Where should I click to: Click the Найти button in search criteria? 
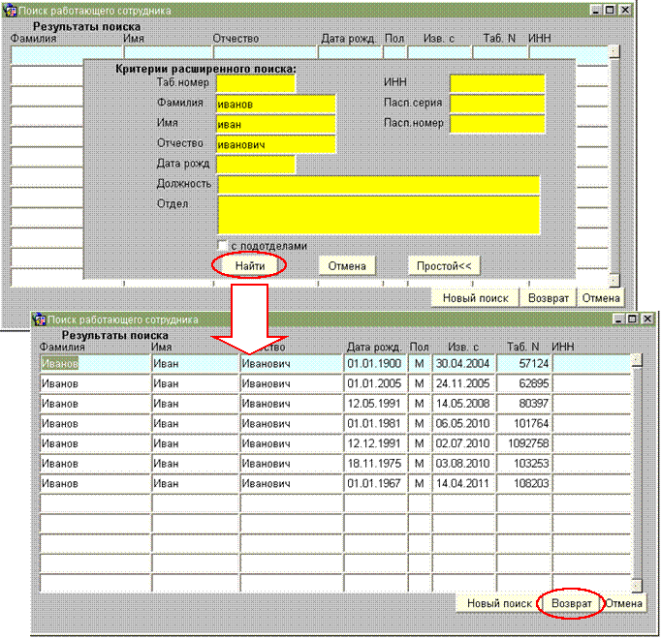[x=249, y=265]
